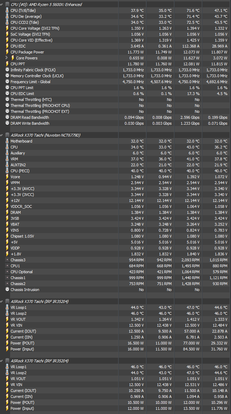Screen dimensions: 231x414
Task: Click the thermometer icon beside CPU (Tctl/Tdie)
Action: tap(7, 10)
